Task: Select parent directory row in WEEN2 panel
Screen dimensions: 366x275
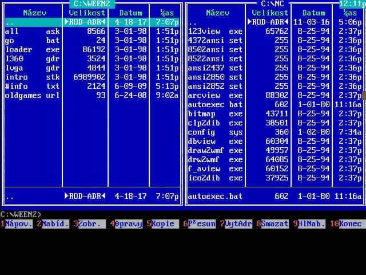Action: coord(92,22)
